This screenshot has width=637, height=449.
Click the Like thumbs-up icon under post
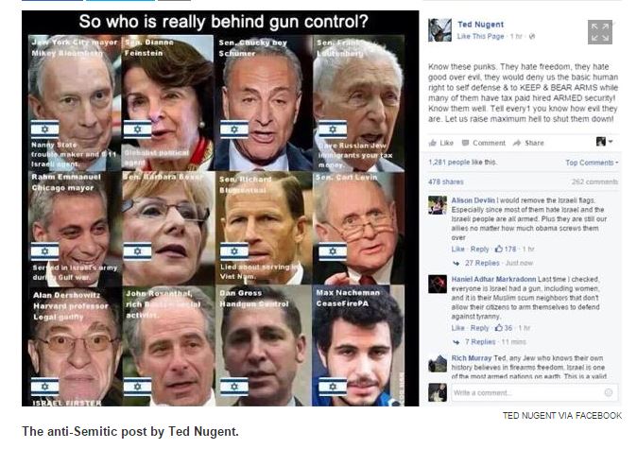[x=433, y=143]
